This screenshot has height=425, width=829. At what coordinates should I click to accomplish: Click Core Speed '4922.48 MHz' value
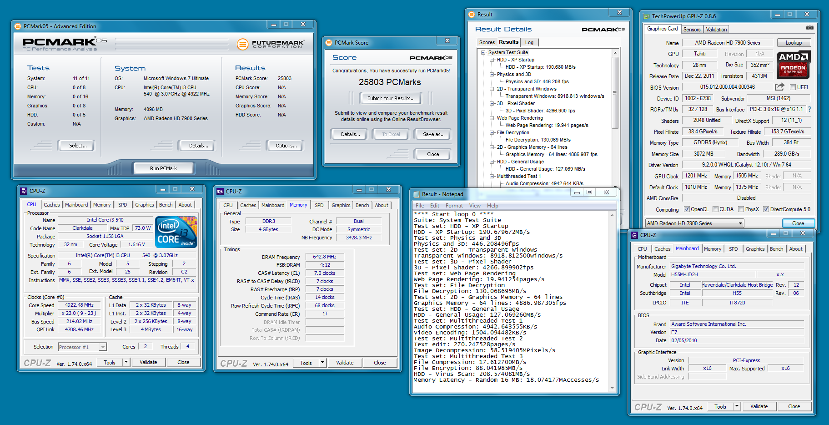click(79, 305)
